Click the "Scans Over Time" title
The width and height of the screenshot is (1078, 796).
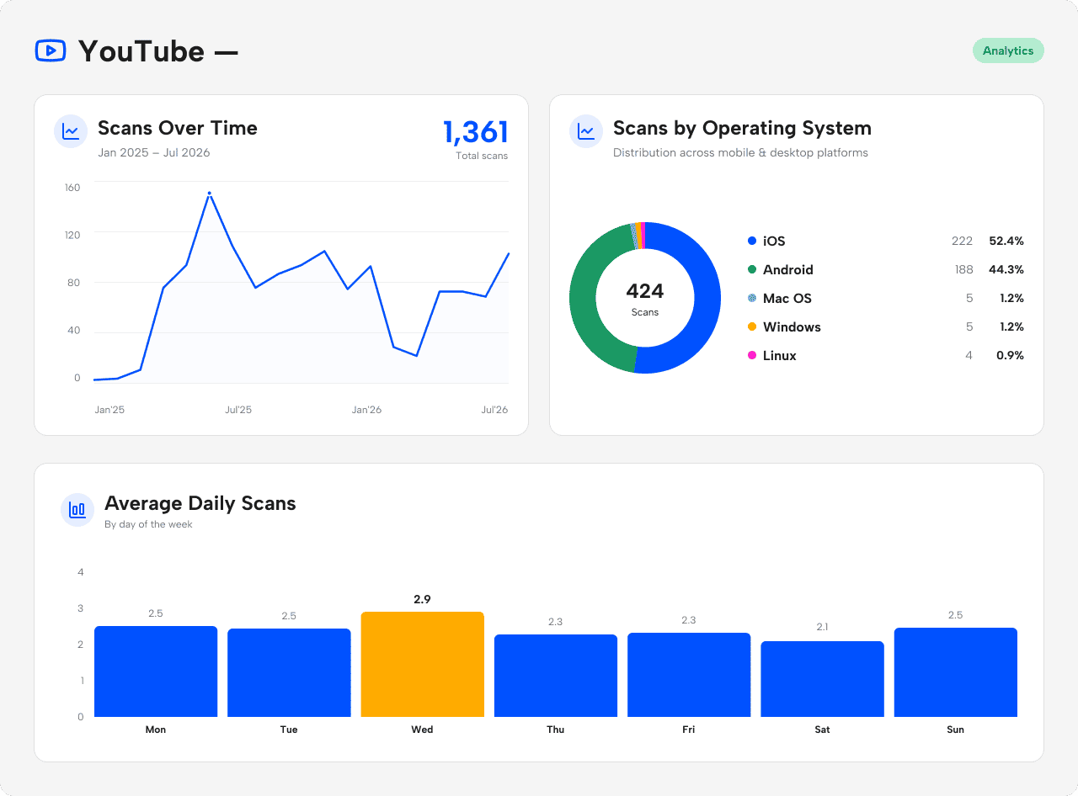(x=178, y=128)
